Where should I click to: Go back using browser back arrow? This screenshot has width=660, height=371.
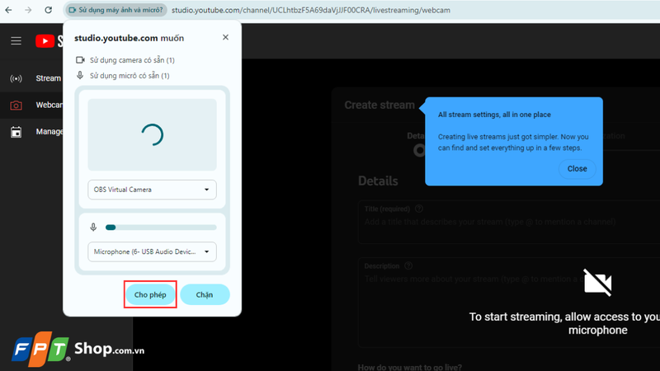(8, 10)
